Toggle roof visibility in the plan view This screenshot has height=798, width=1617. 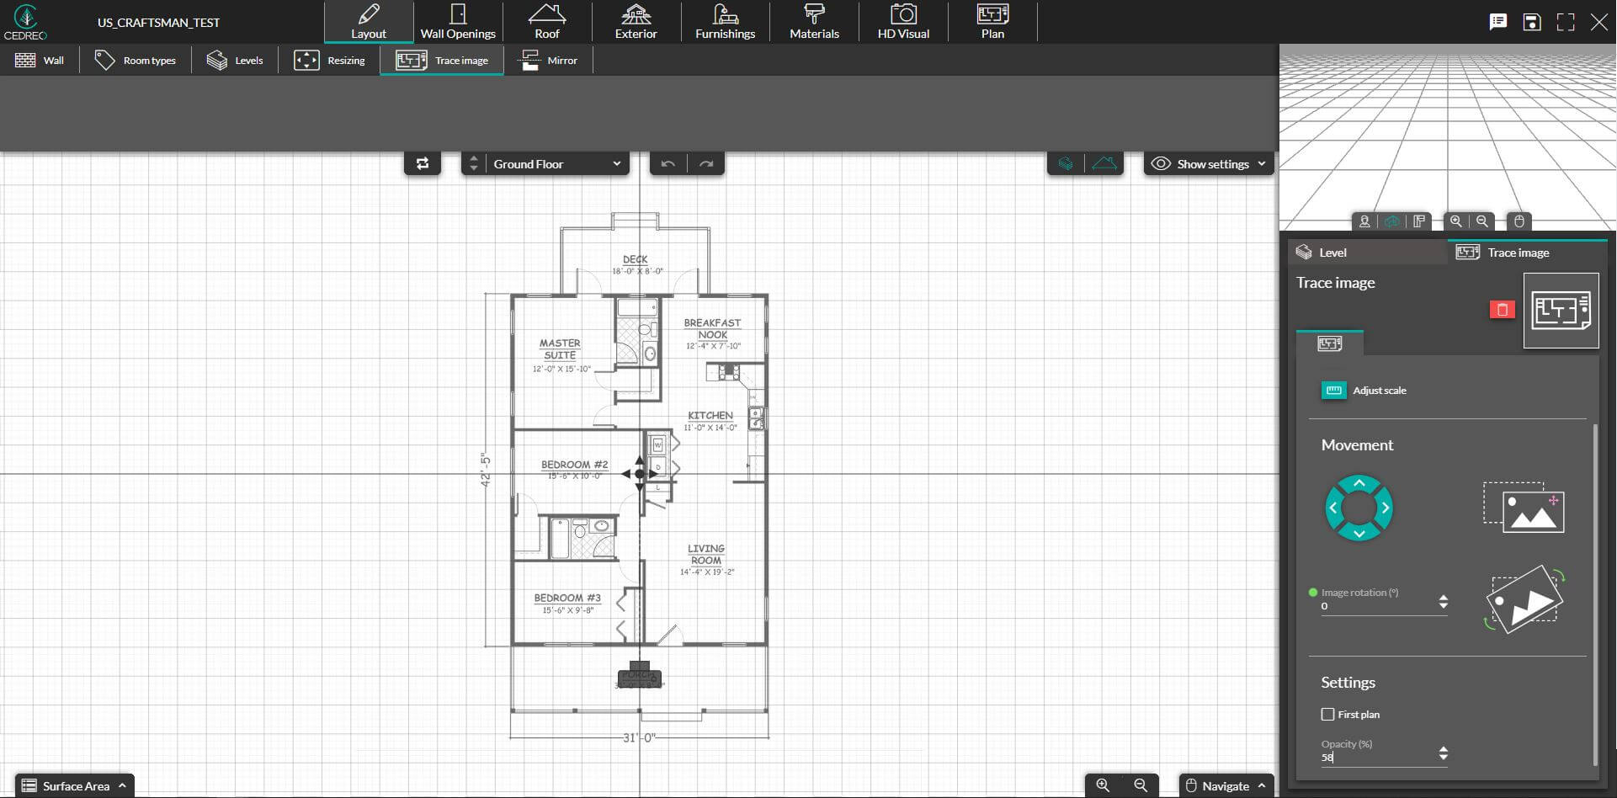click(x=1105, y=163)
